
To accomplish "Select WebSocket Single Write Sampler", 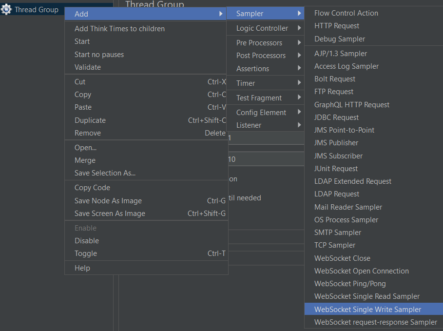I will (x=367, y=310).
